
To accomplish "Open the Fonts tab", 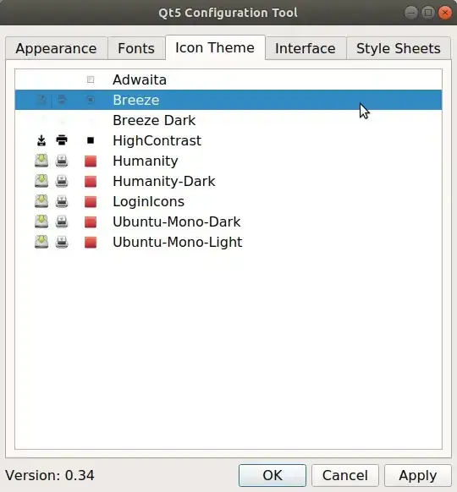I will [x=136, y=48].
